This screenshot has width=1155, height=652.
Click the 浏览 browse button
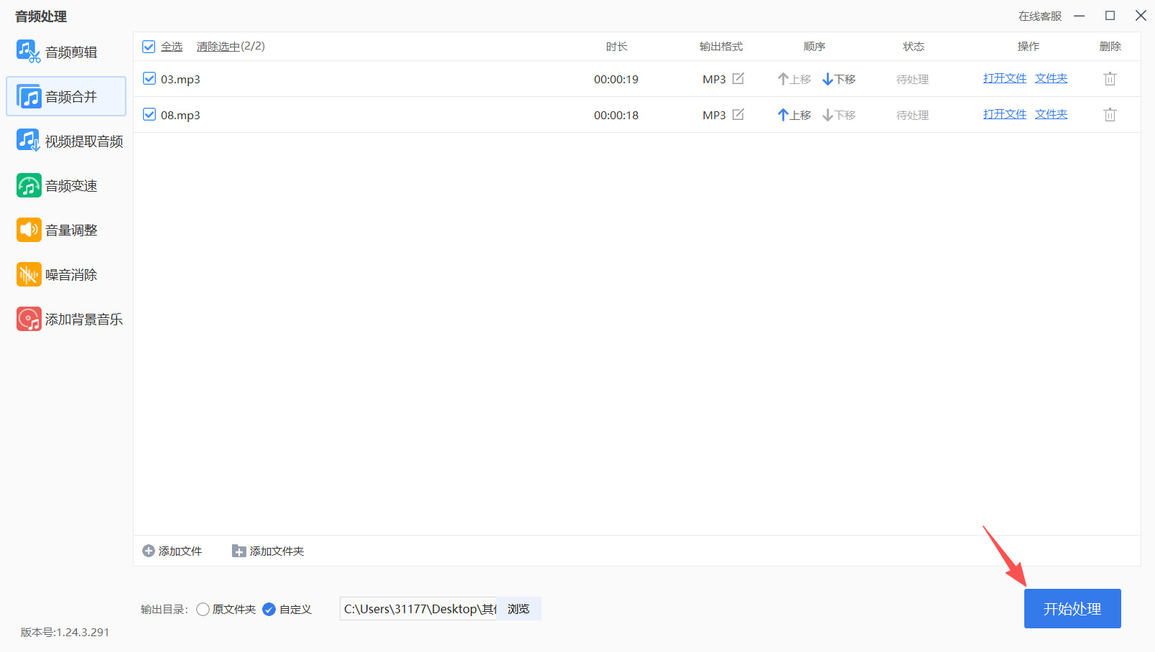click(x=519, y=609)
